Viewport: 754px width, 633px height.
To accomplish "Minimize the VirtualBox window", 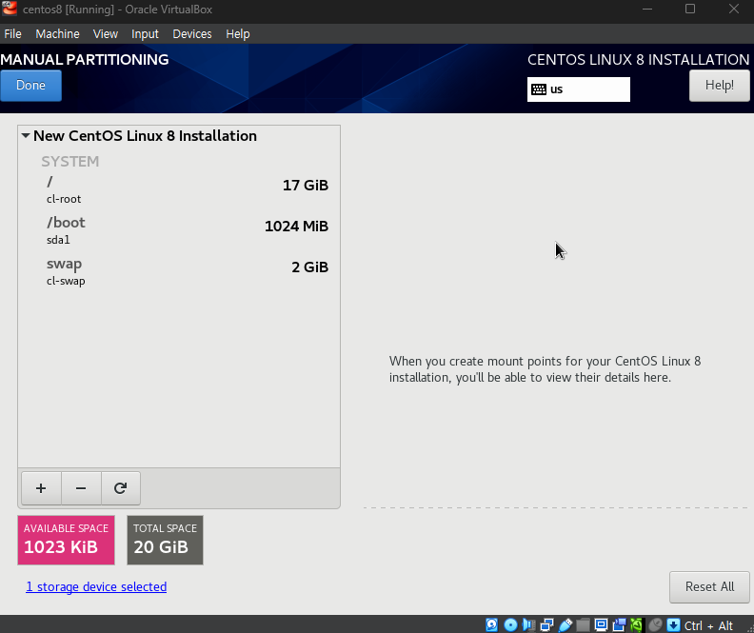I will 647,9.
